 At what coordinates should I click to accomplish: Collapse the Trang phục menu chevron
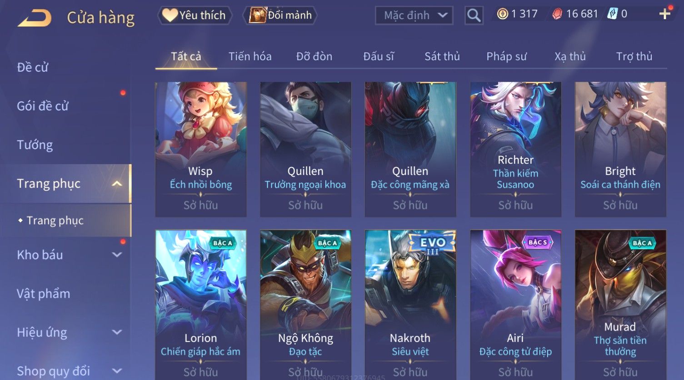coord(117,184)
